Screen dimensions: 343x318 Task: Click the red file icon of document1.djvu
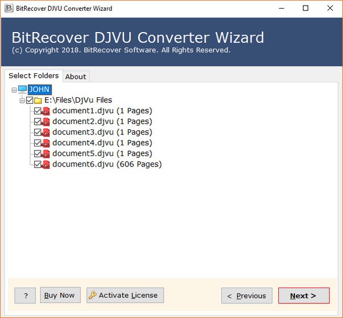pyautogui.click(x=46, y=111)
